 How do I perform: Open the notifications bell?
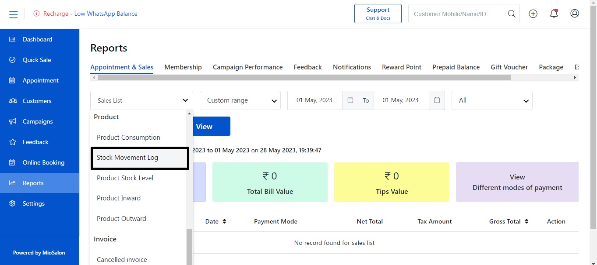554,14
